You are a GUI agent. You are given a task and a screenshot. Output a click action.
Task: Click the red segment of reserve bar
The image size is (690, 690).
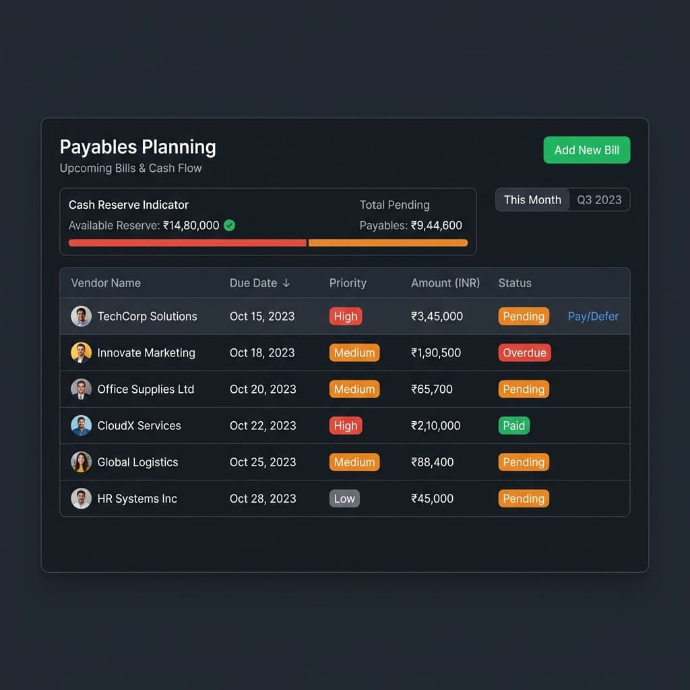(x=187, y=243)
